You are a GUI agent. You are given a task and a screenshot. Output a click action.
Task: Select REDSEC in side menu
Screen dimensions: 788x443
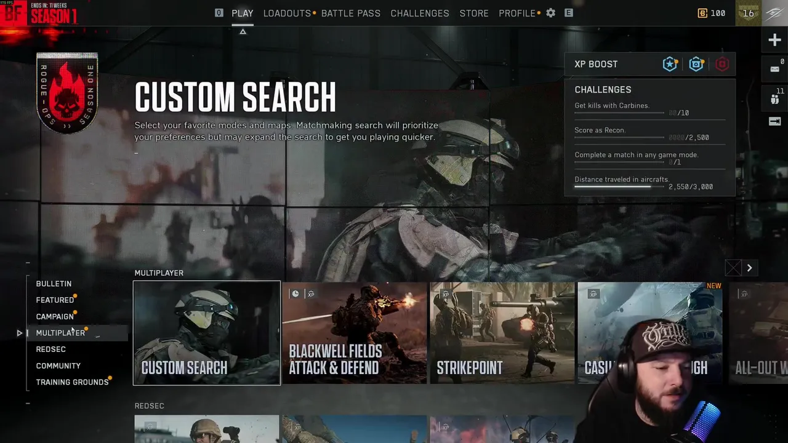tap(50, 349)
